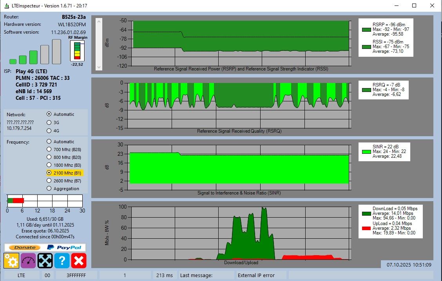Click the RSRQ quality graph

[239, 105]
